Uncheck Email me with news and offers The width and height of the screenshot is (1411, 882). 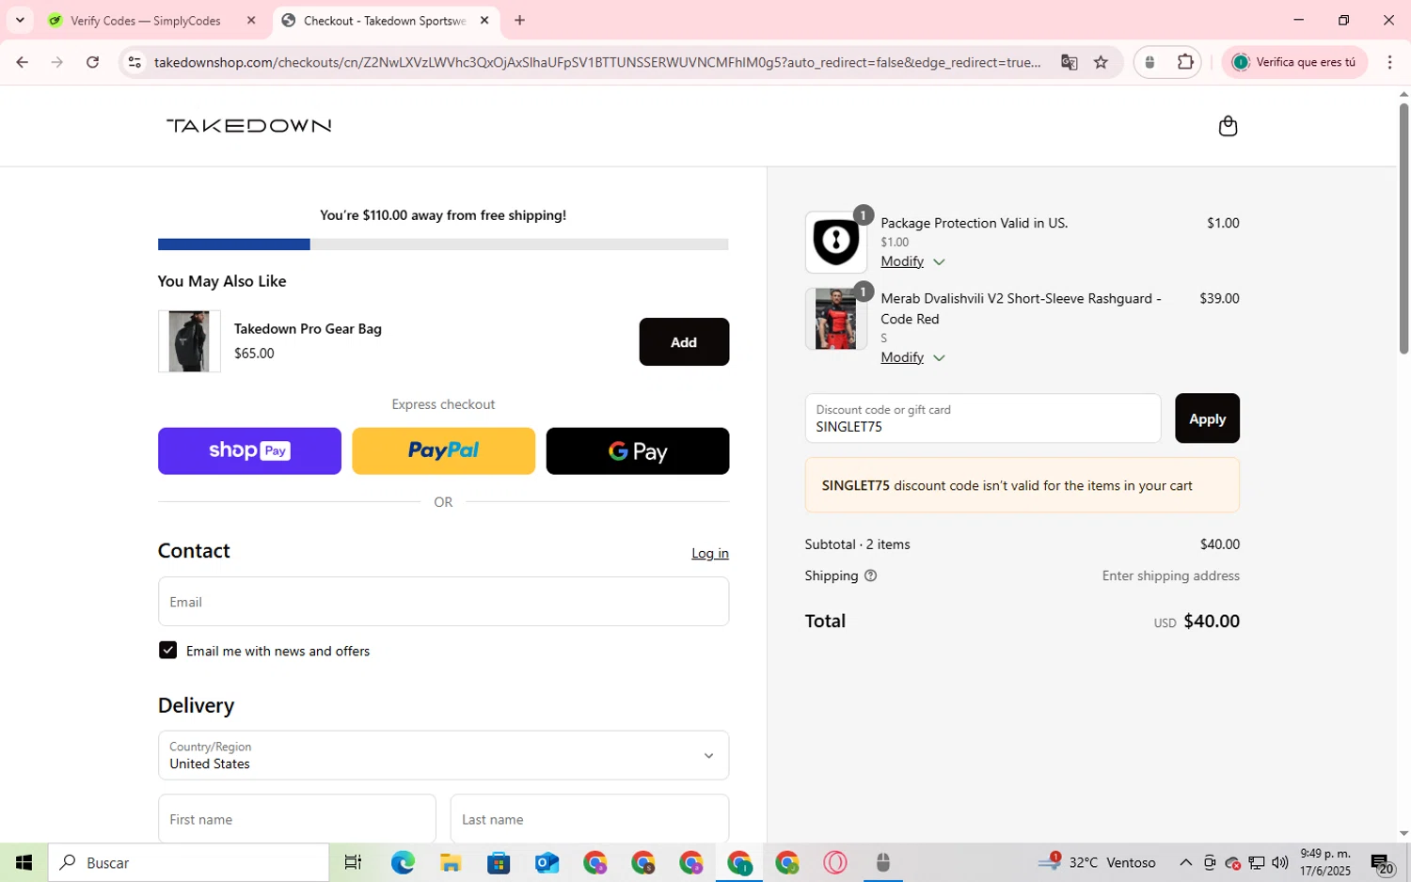click(167, 650)
